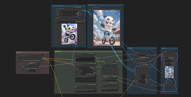Adjust the strength_clip value in Load LoRA

pos(32,71)
